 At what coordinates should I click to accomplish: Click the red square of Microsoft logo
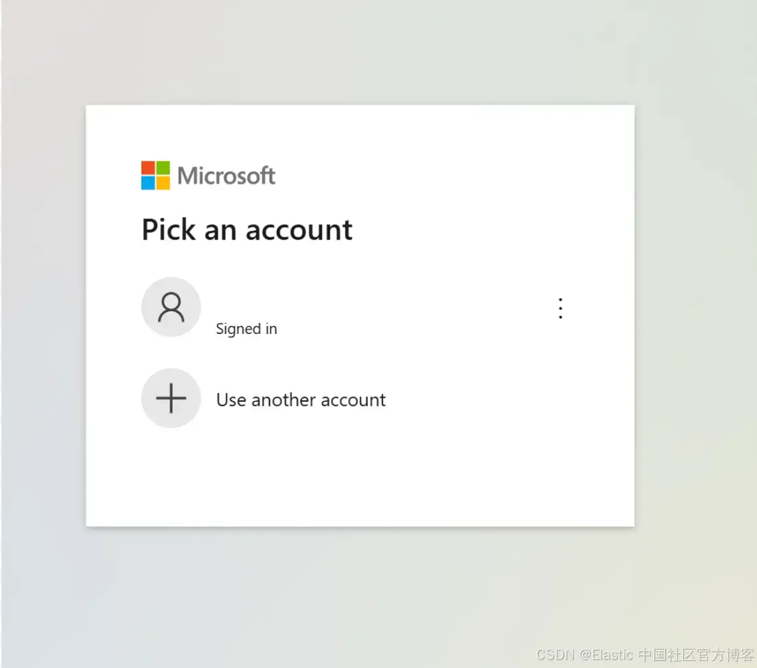[x=148, y=168]
